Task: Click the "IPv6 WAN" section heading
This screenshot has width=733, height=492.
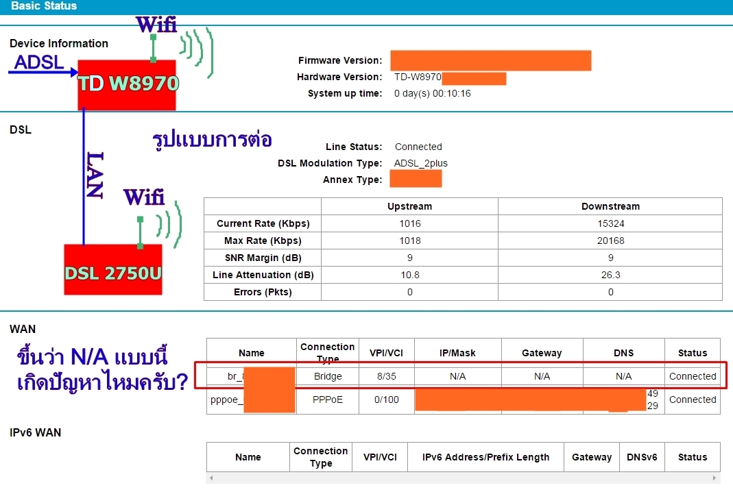Action: [35, 432]
